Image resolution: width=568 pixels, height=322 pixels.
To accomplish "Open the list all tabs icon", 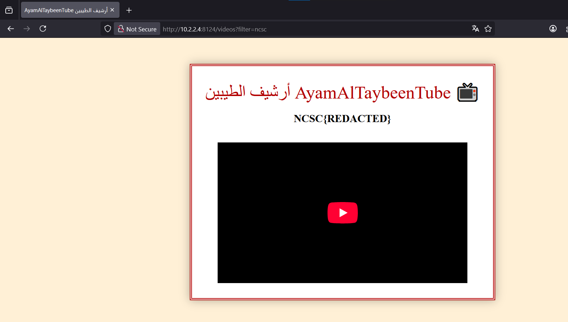I will click(x=9, y=10).
